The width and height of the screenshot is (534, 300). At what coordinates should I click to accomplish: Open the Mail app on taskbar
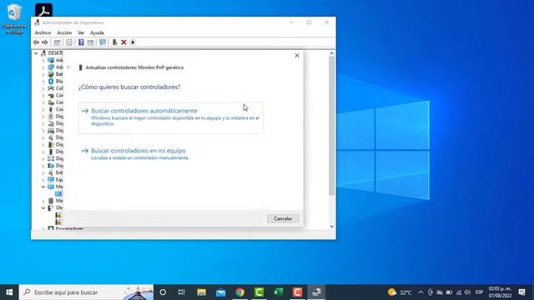[x=220, y=292]
